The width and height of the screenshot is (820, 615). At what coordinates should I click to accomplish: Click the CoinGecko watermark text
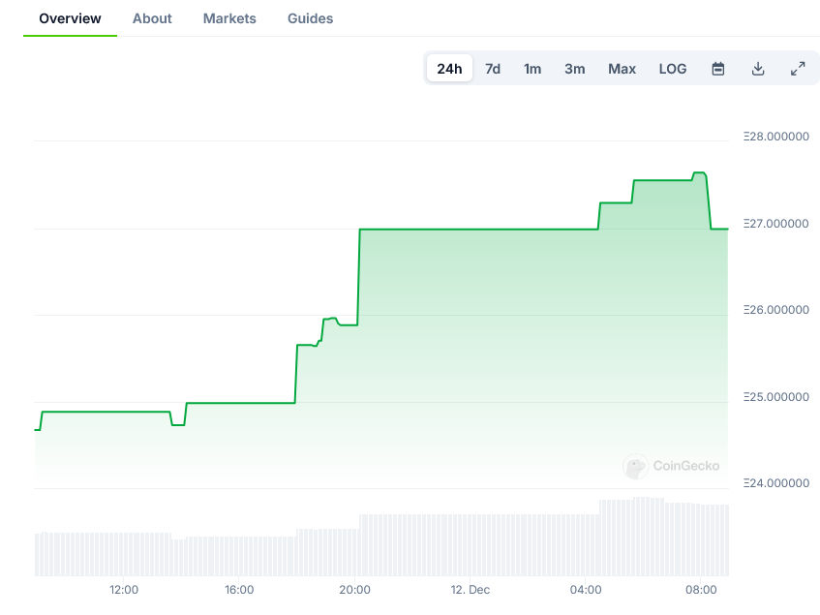(686, 466)
